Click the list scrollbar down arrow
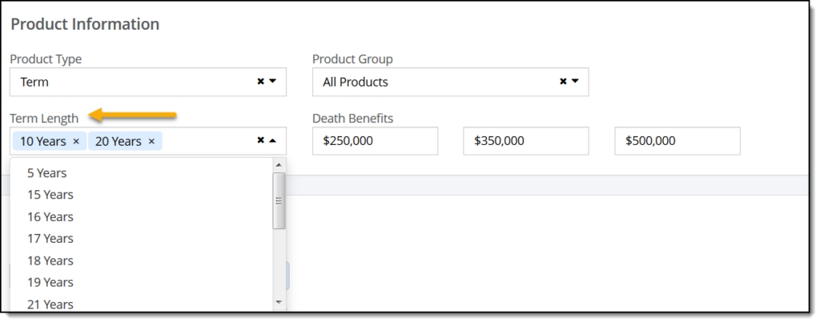 click(279, 302)
